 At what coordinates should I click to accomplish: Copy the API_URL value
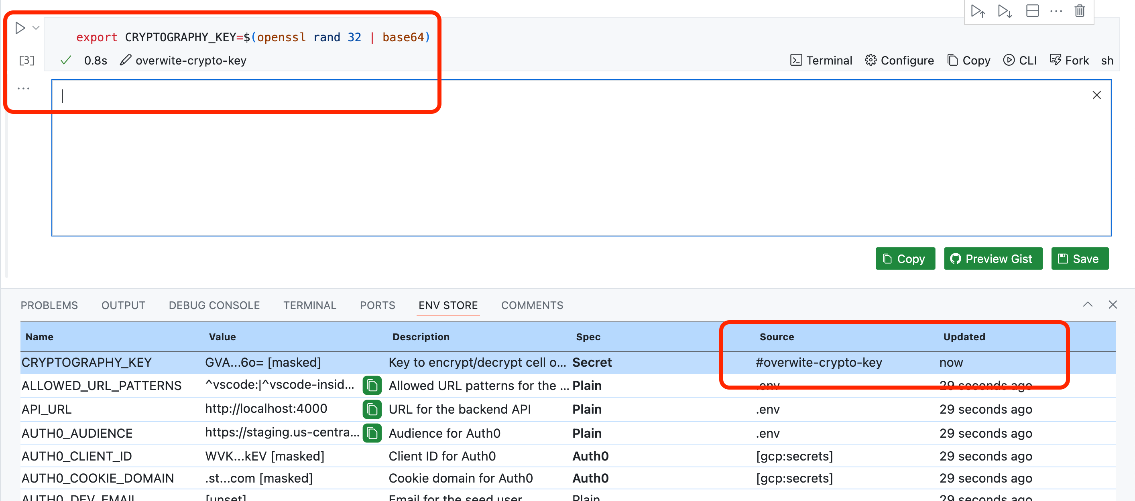[372, 409]
